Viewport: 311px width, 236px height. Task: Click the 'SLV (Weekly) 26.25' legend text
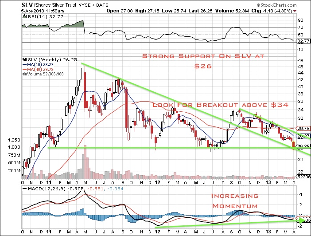(52, 60)
